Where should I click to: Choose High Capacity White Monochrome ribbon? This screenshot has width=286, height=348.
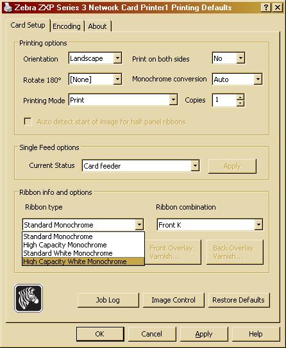coord(83,261)
